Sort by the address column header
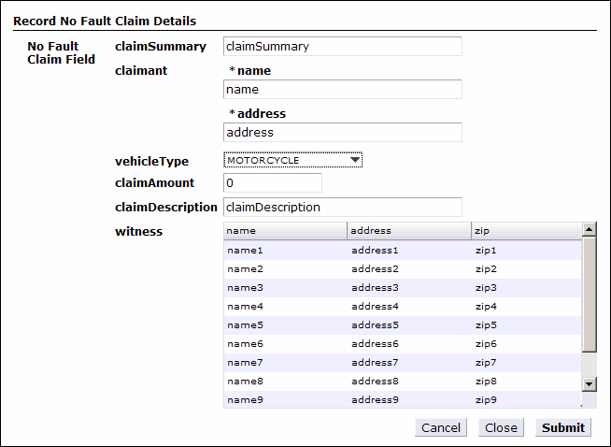This screenshot has height=447, width=611. tap(409, 231)
